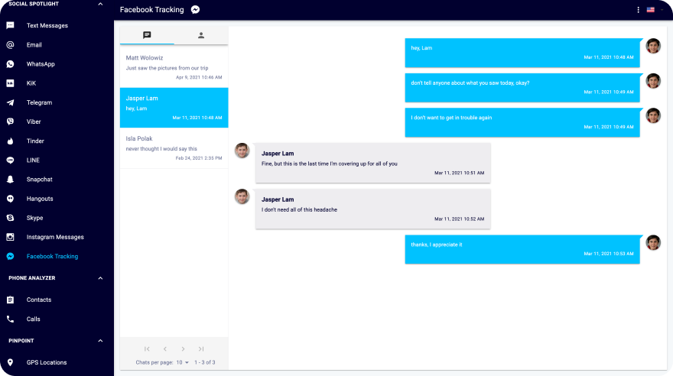Click the Viber label in sidebar
The width and height of the screenshot is (673, 376).
(34, 122)
